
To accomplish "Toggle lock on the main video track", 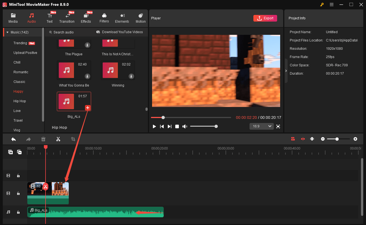I will (18, 193).
